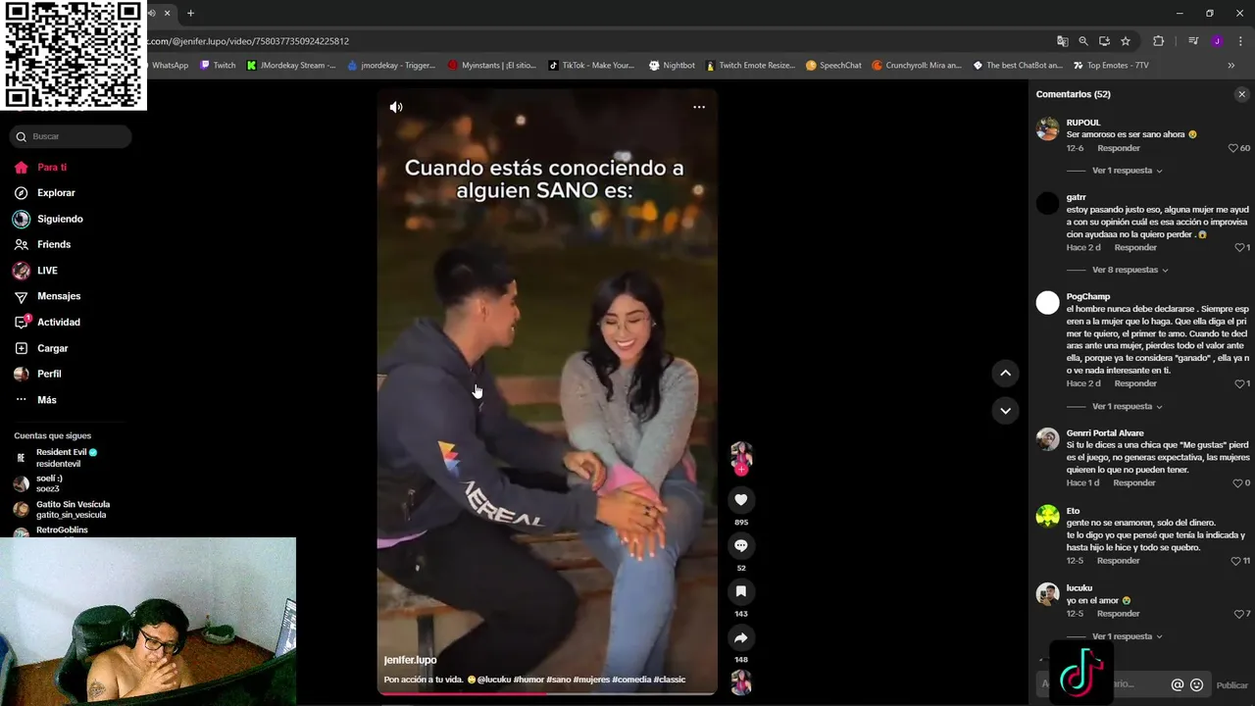
Task: Mention someone with the @ icon
Action: (x=1178, y=684)
